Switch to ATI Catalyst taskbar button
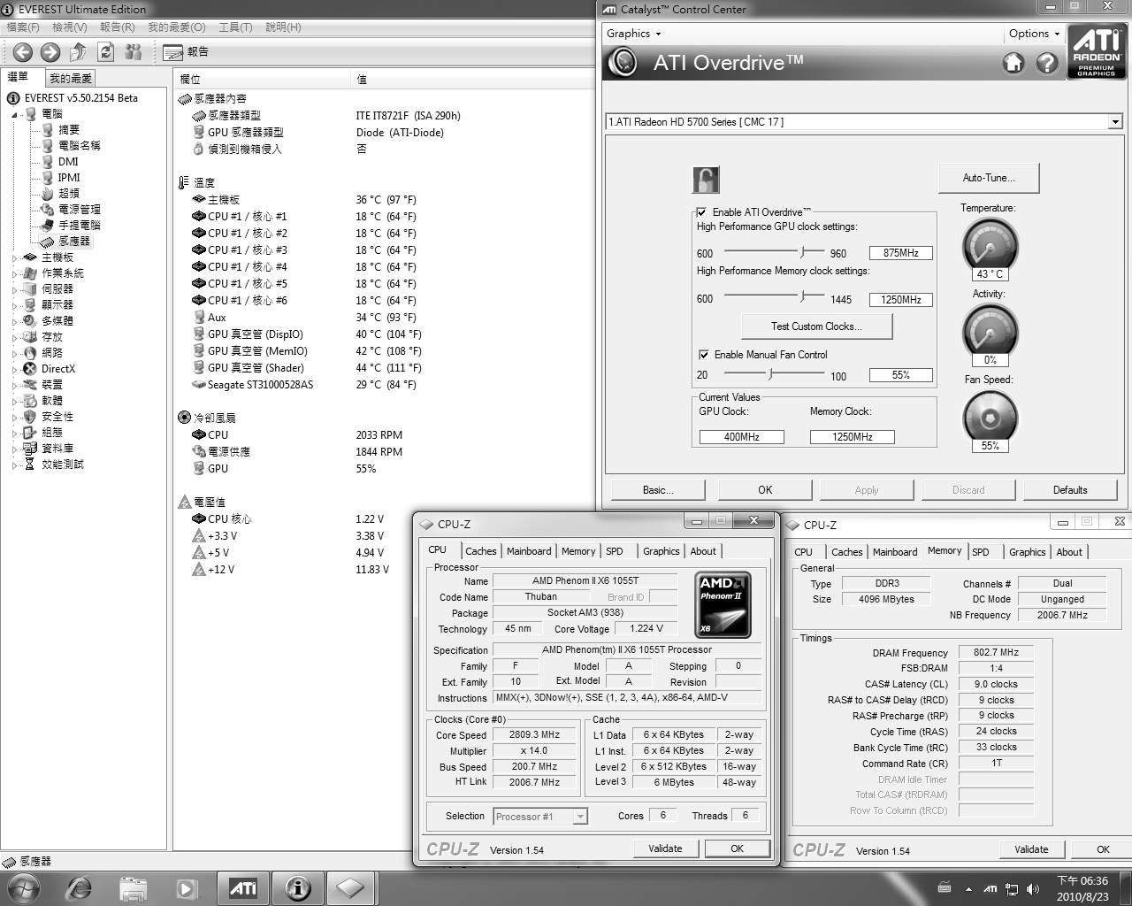1132x906 pixels. click(242, 887)
